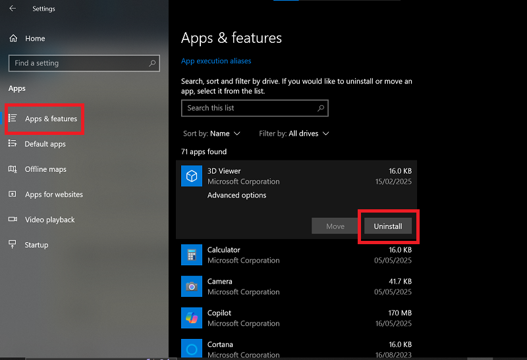Click the 170 MB size of Copilot

pos(400,313)
